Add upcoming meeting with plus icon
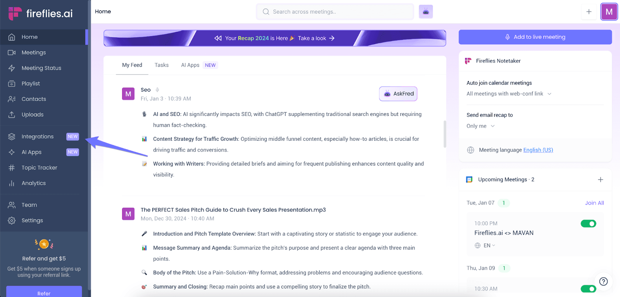Screen dimensions: 620x297 click(x=600, y=180)
